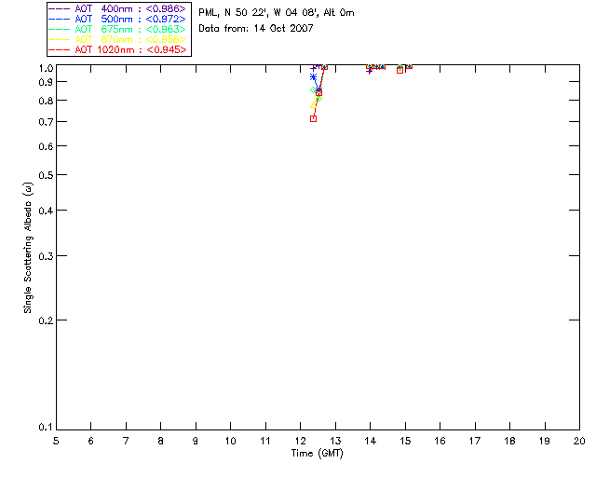The height and width of the screenshot is (477, 596).
Task: Click the 'Single Scattering Albedo' y-axis label
Action: tap(29, 247)
